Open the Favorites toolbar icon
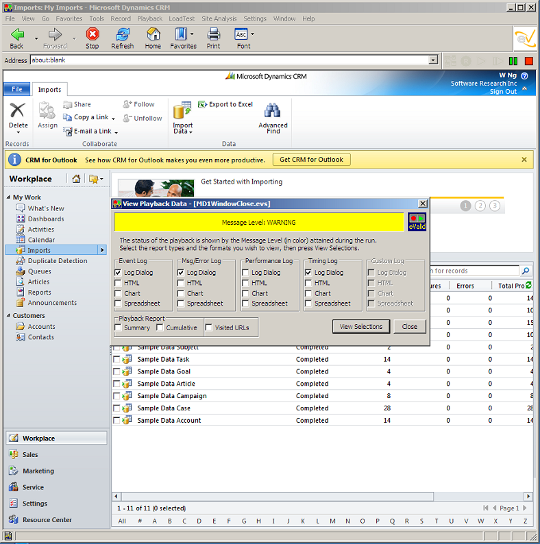The image size is (540, 544). click(x=181, y=34)
